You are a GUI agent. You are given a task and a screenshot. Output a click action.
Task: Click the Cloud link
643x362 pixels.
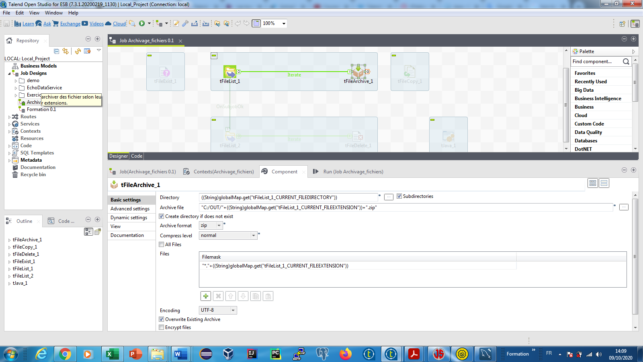point(119,24)
